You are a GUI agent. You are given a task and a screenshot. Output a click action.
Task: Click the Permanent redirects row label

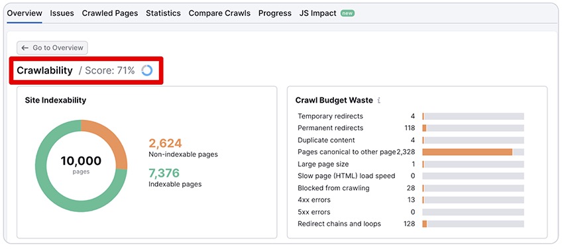330,128
